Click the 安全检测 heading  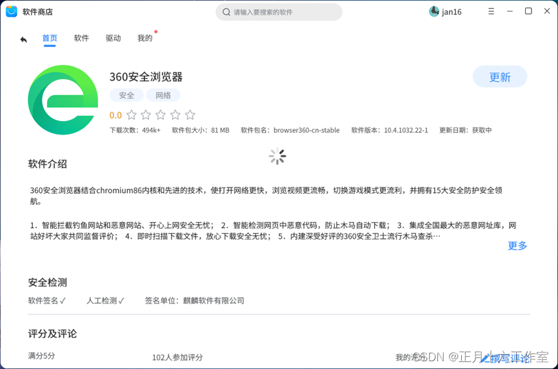(47, 282)
